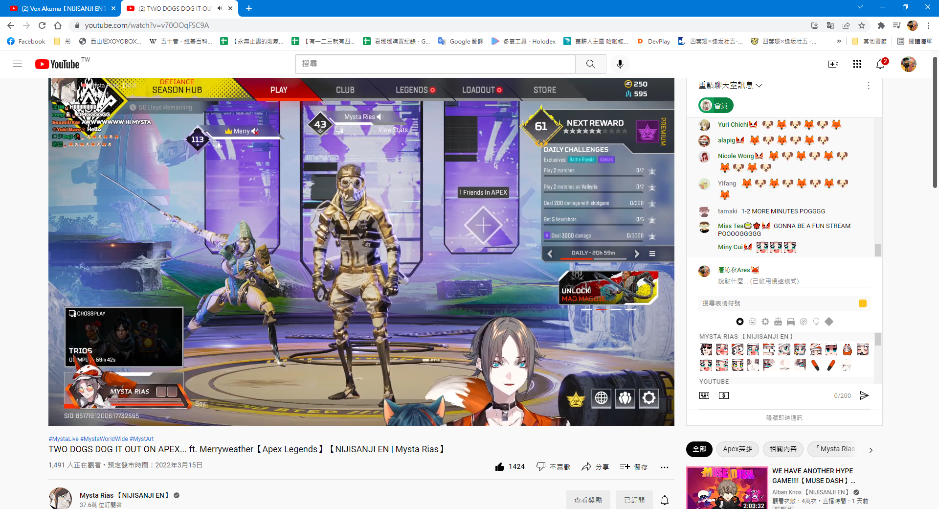Close the TWO DOGS DOG IT OUT tab
Screen dimensions: 939x509
[x=230, y=8]
